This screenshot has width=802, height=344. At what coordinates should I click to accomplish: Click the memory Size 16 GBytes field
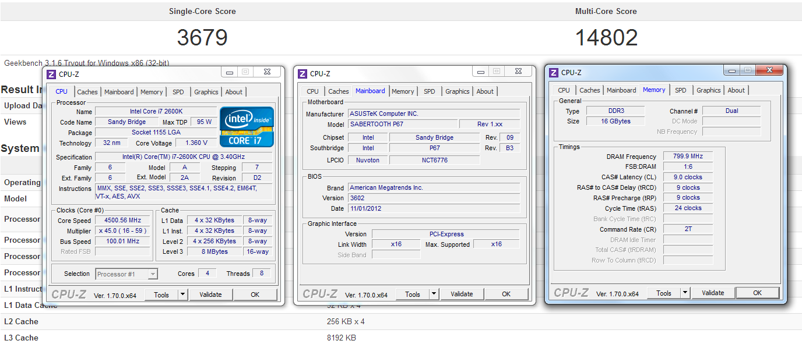[615, 121]
